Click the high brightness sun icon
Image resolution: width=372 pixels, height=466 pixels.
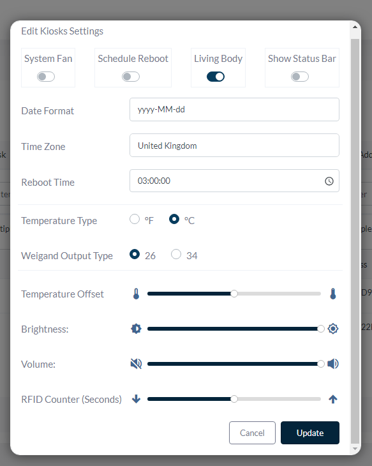pos(333,329)
